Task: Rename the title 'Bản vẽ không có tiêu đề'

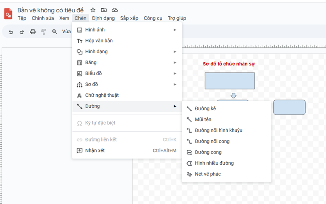Action: tap(51, 10)
